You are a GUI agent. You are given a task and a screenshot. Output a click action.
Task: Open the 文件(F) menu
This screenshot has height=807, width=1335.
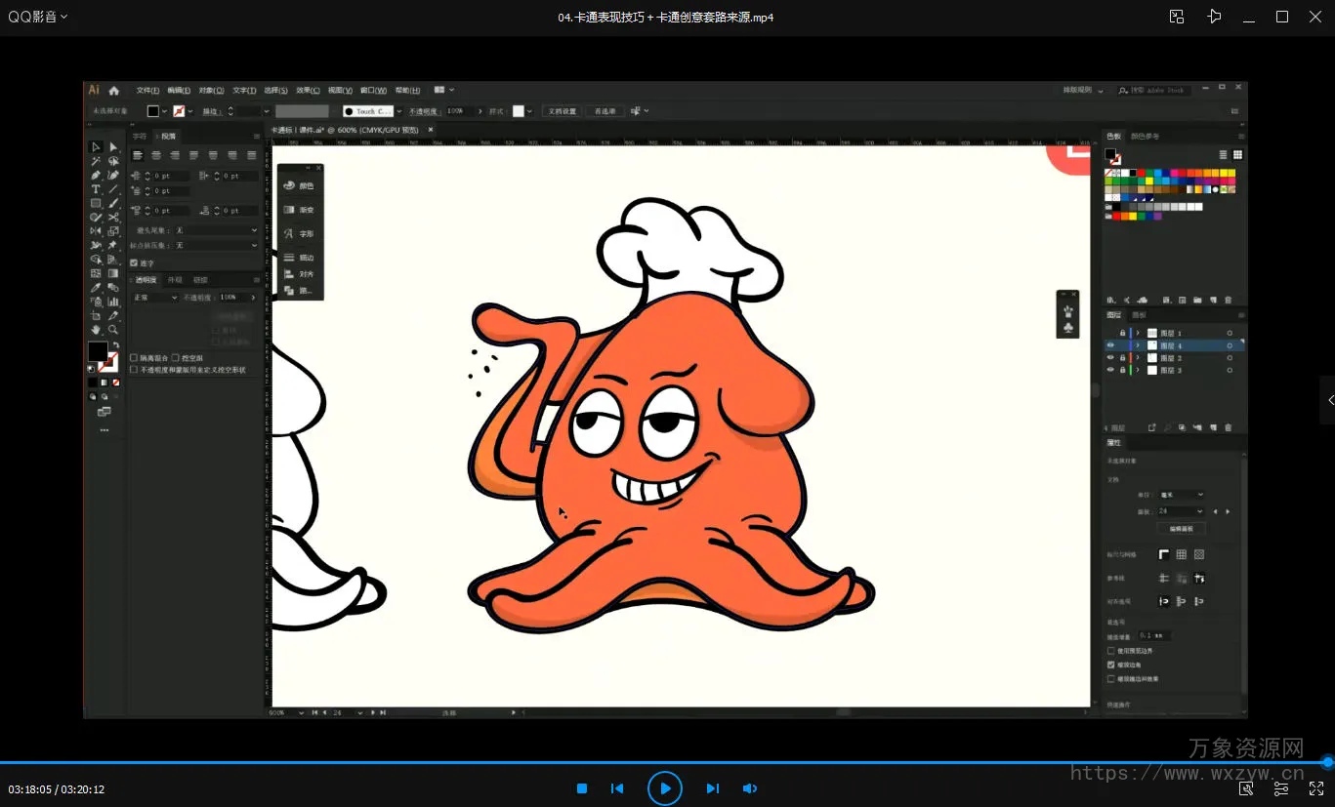tap(147, 90)
